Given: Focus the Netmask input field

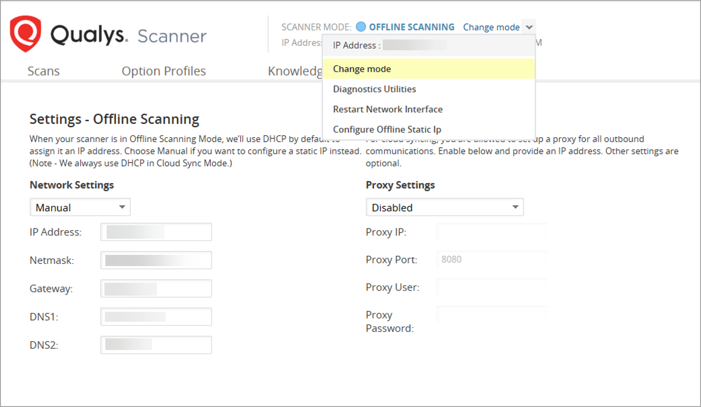Looking at the screenshot, I should coord(156,260).
